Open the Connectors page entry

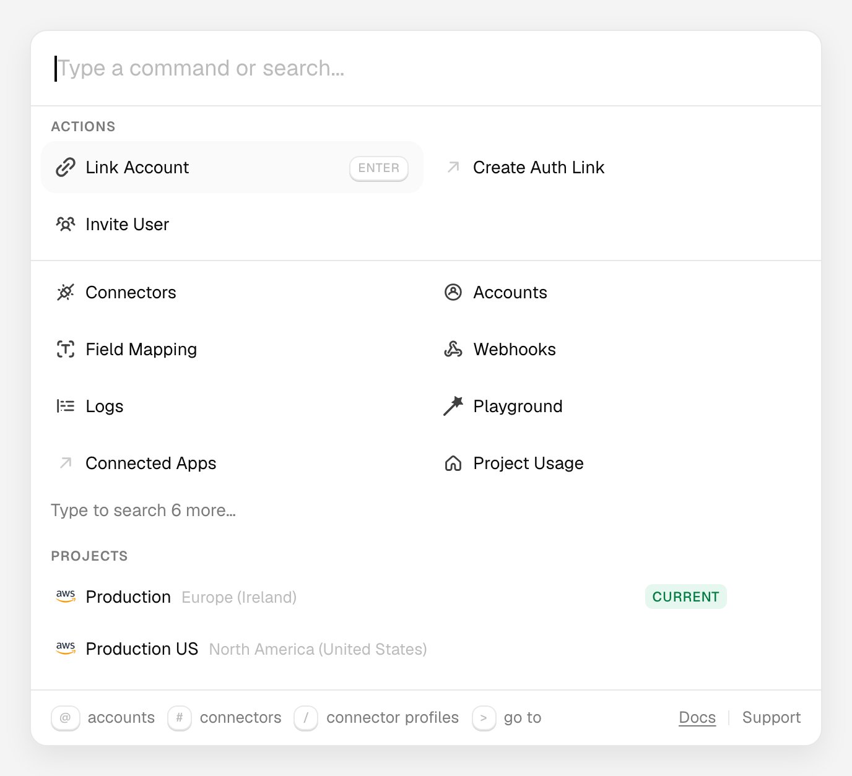[232, 292]
